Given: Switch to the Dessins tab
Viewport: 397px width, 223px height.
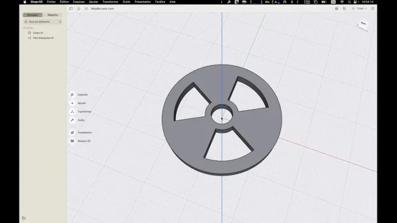Looking at the screenshot, I should tap(53, 15).
